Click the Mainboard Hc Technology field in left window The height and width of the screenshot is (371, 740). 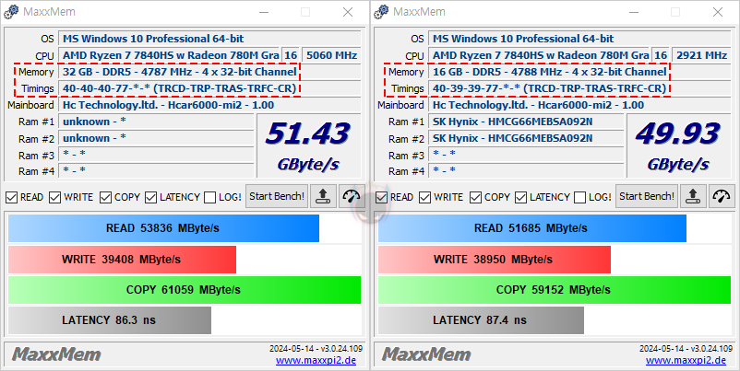(x=210, y=105)
